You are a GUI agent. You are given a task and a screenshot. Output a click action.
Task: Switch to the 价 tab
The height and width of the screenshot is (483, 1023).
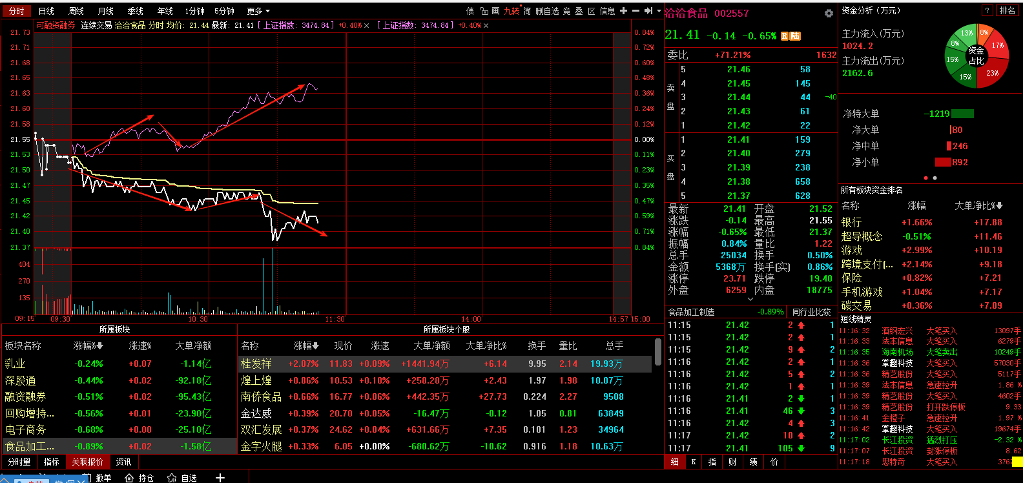click(x=774, y=462)
